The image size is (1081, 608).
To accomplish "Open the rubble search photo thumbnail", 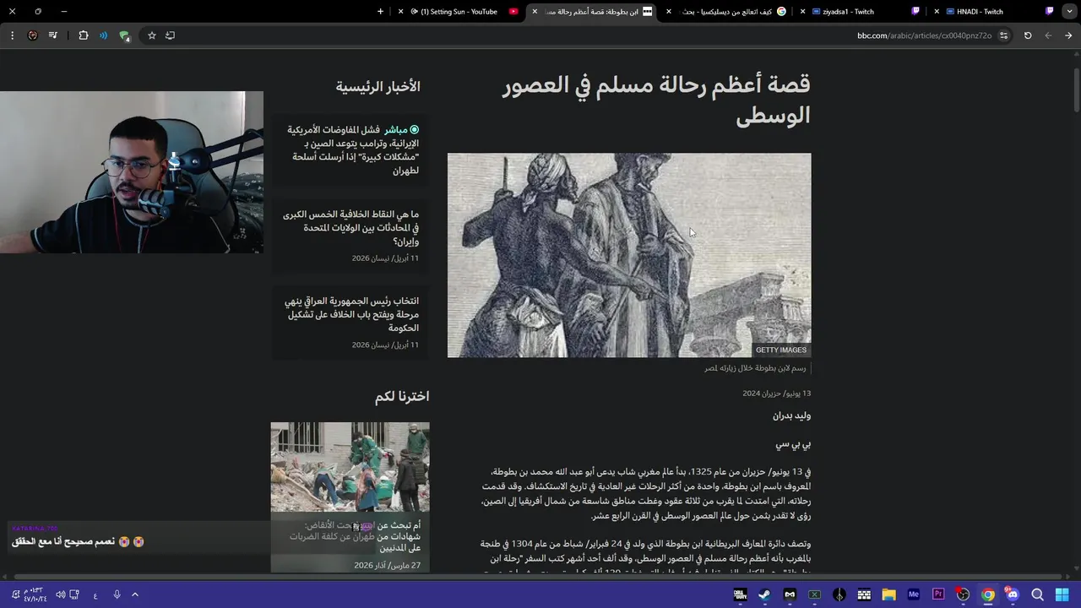I will pos(350,467).
